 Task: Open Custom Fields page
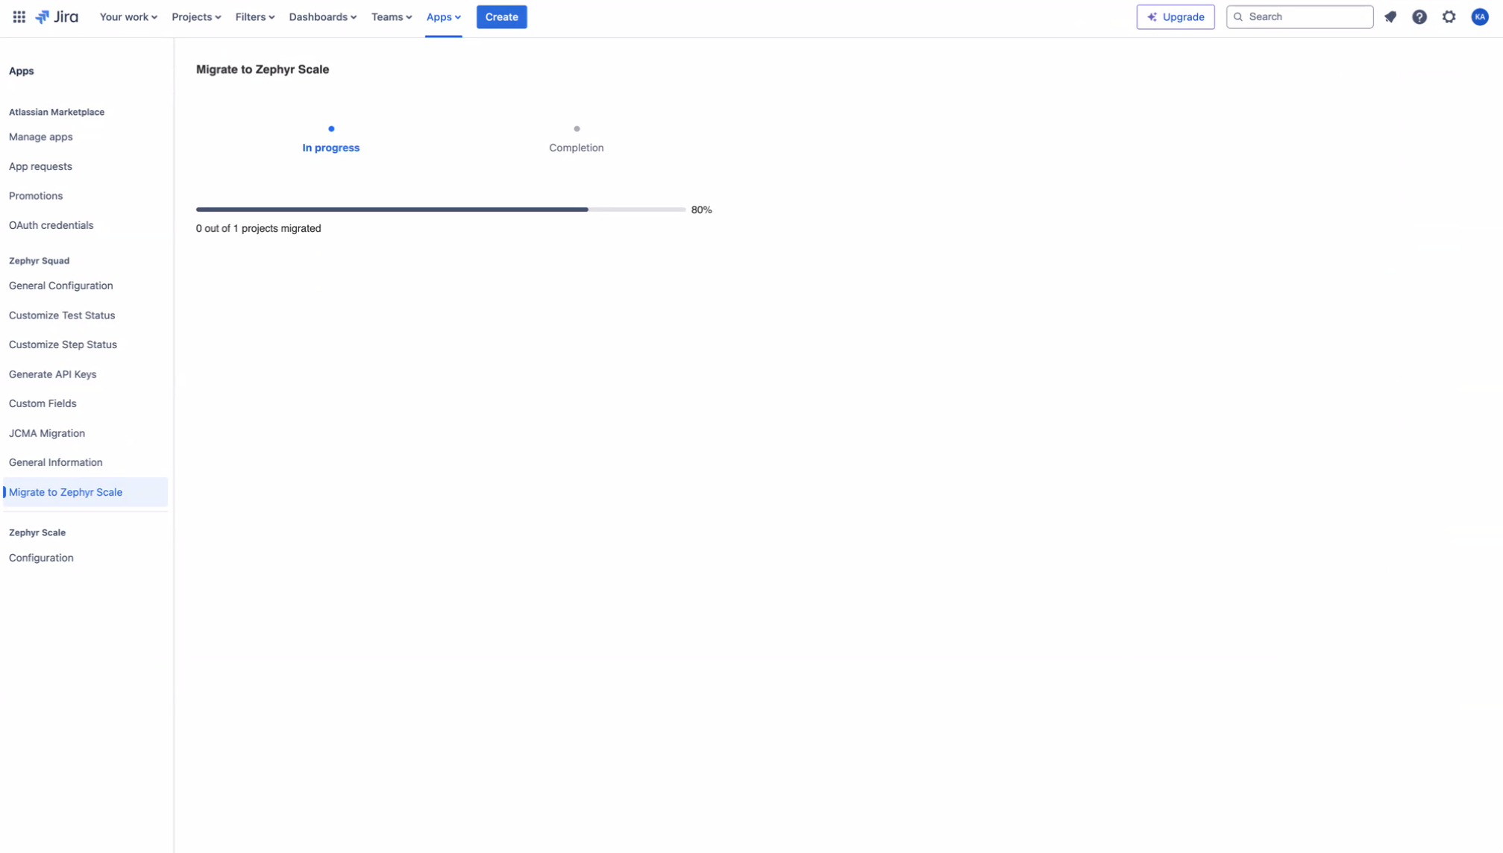[43, 403]
